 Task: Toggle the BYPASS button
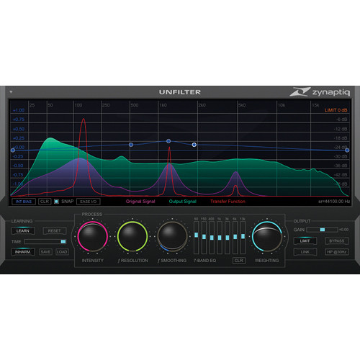(x=337, y=241)
